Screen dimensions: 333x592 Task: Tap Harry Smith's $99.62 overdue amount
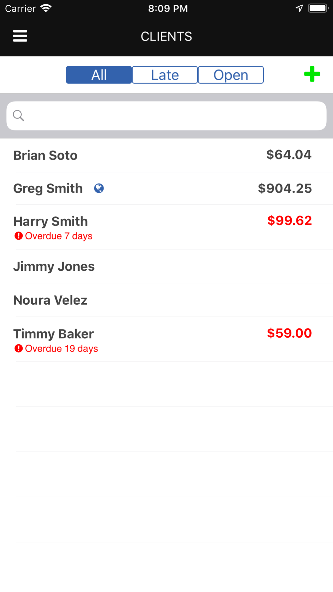pos(289,220)
